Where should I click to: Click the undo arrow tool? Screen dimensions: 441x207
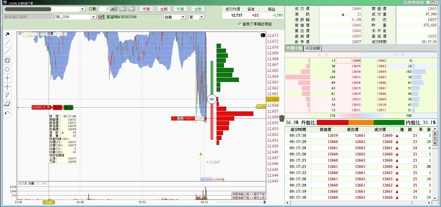7,113
